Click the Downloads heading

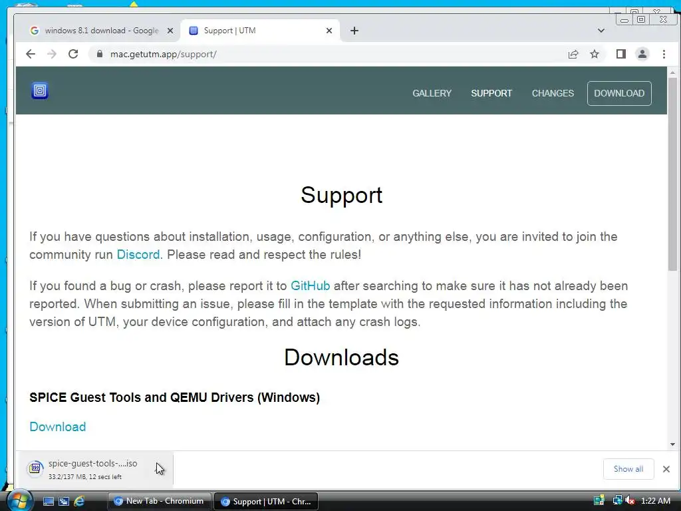tap(341, 357)
